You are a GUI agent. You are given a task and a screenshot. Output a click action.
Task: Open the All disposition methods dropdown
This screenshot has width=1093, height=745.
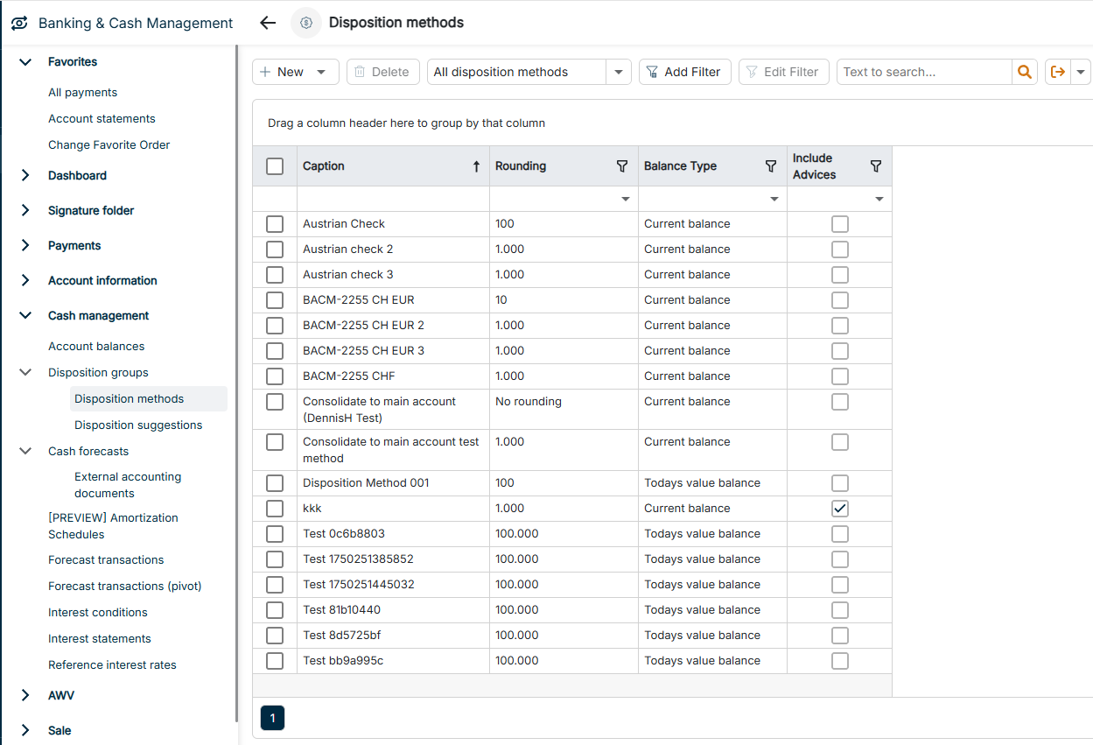(x=619, y=72)
